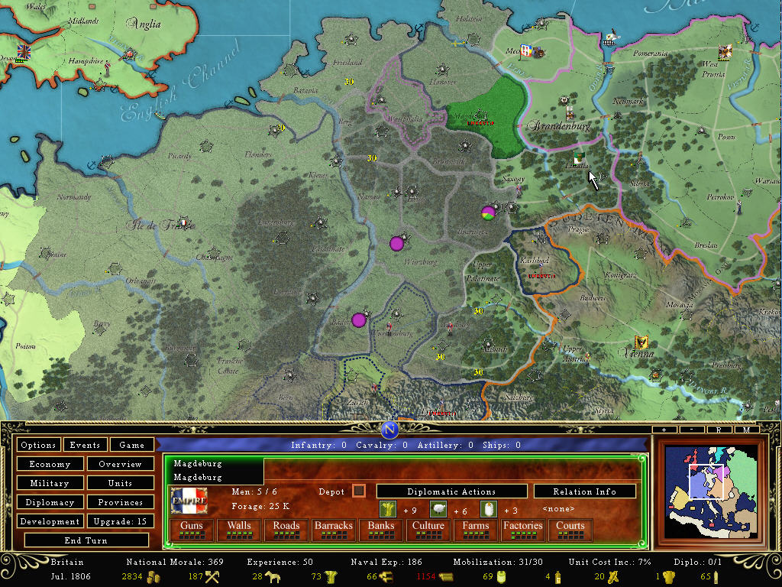Click the Mobilization: 31/30 readout
This screenshot has width=782, height=587.
point(498,562)
